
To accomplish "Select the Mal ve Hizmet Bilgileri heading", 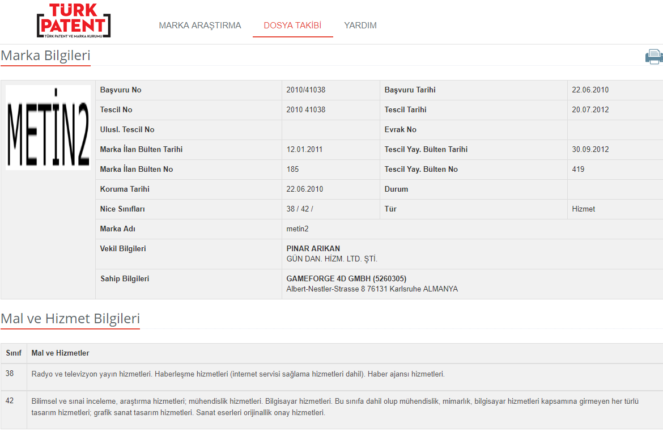I will (x=70, y=319).
